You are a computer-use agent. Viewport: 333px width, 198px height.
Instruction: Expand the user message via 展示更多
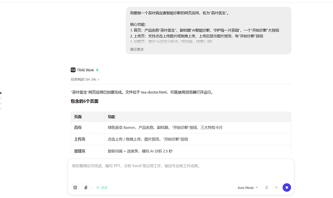(x=137, y=50)
